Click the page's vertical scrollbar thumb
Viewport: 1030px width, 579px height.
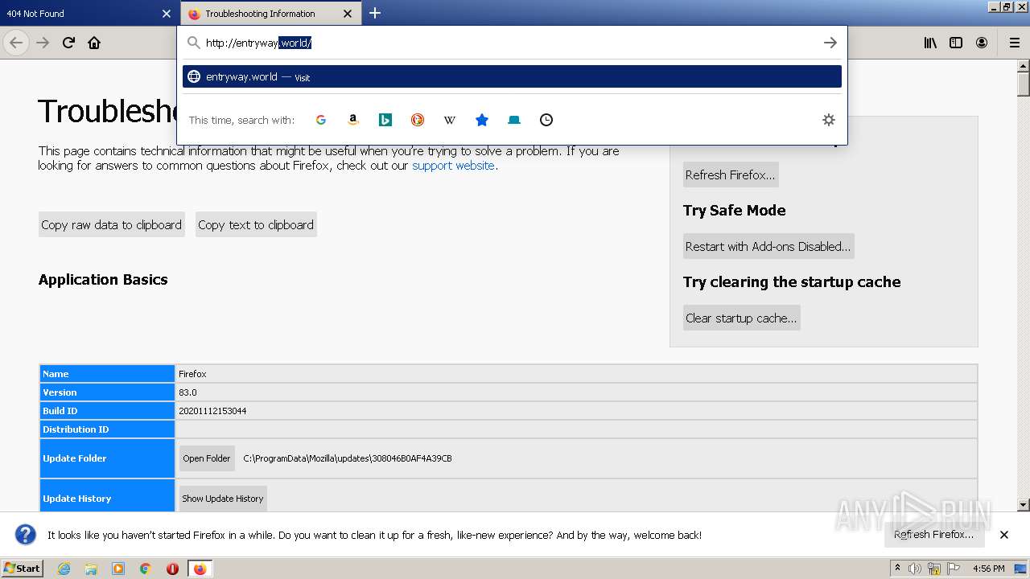click(1023, 84)
